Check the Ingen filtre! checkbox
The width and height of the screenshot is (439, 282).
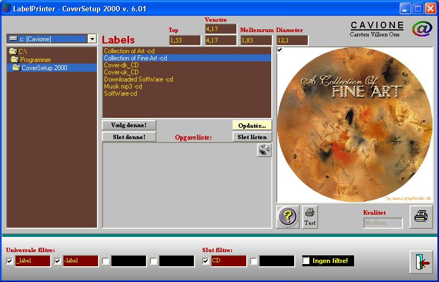[x=306, y=261]
